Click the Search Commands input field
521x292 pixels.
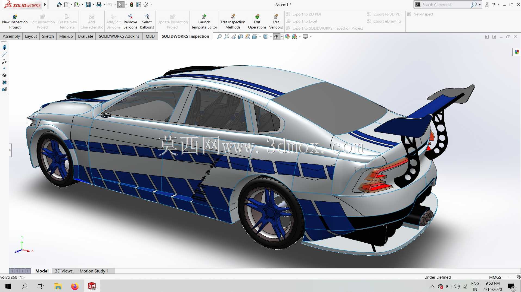(445, 5)
